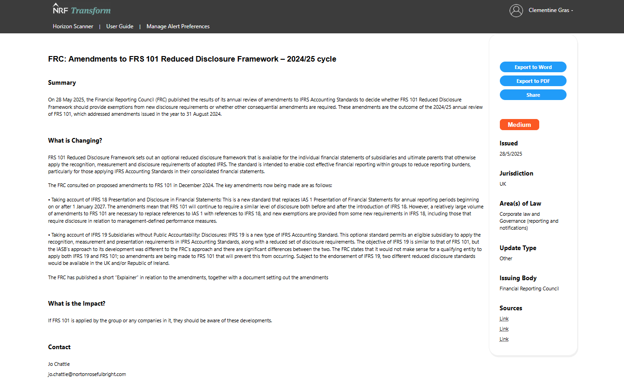Export the article to PDF
The height and width of the screenshot is (389, 624).
click(533, 81)
